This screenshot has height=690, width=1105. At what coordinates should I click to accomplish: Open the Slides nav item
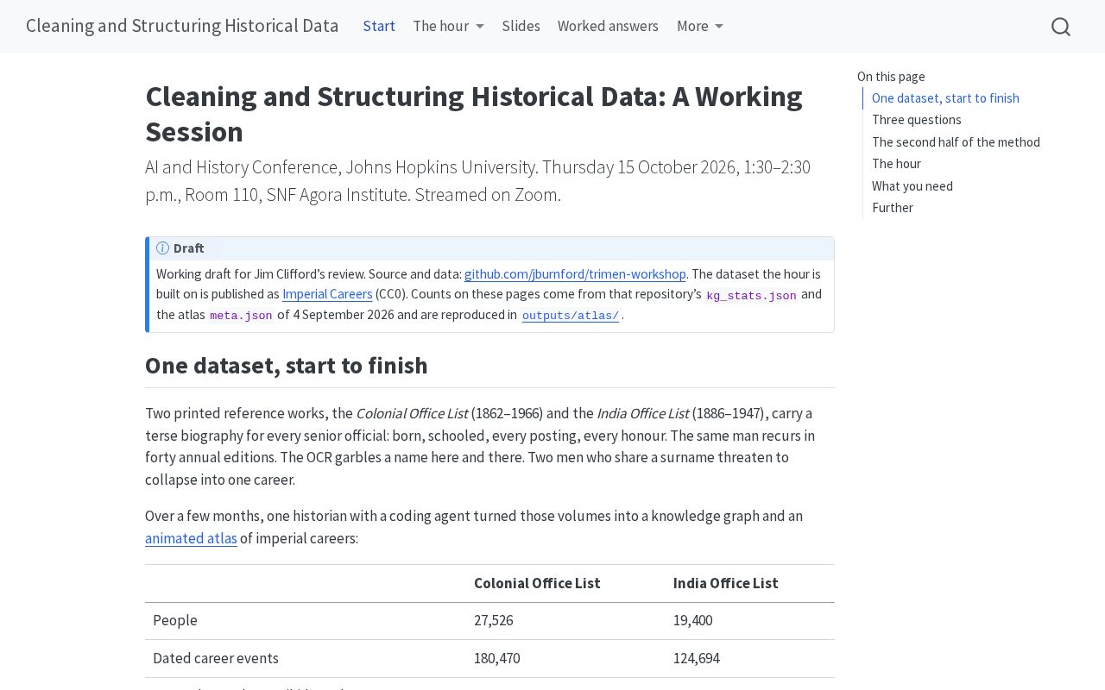coord(521,26)
